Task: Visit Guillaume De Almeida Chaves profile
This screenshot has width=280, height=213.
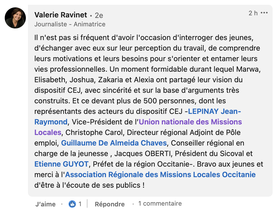Action: tap(114, 143)
